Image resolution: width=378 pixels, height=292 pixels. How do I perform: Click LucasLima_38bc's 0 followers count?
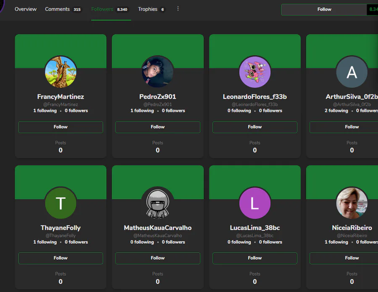tap(270, 242)
